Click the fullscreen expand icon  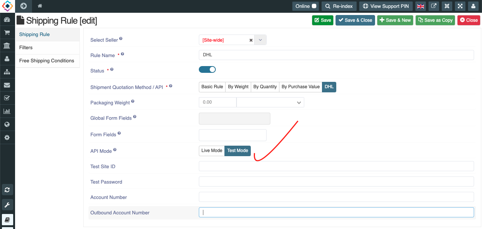460,6
